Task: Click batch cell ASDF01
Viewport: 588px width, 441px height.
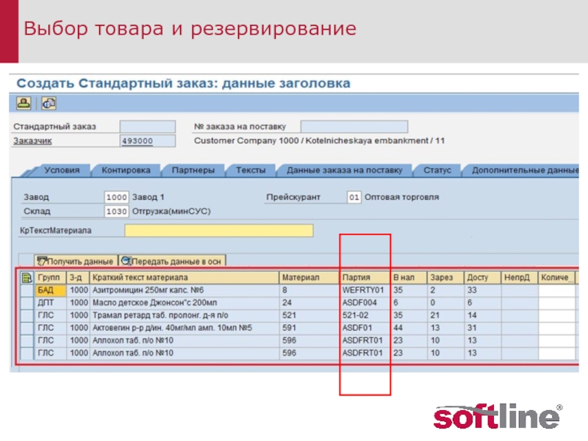Action: click(365, 328)
